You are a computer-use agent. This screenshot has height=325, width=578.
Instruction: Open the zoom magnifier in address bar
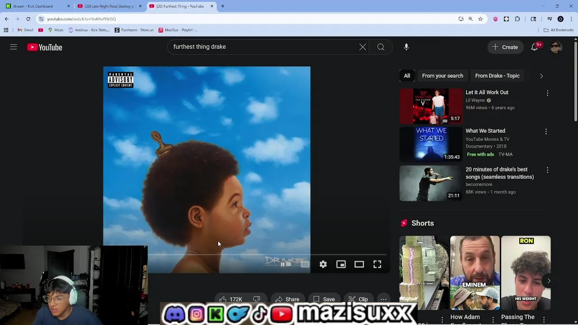[x=471, y=19]
